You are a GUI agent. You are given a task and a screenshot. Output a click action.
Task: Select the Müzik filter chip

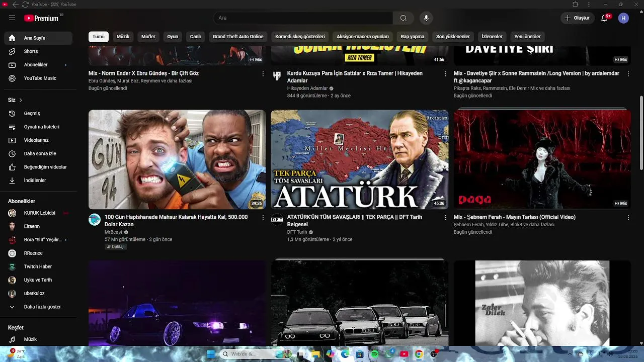[123, 37]
